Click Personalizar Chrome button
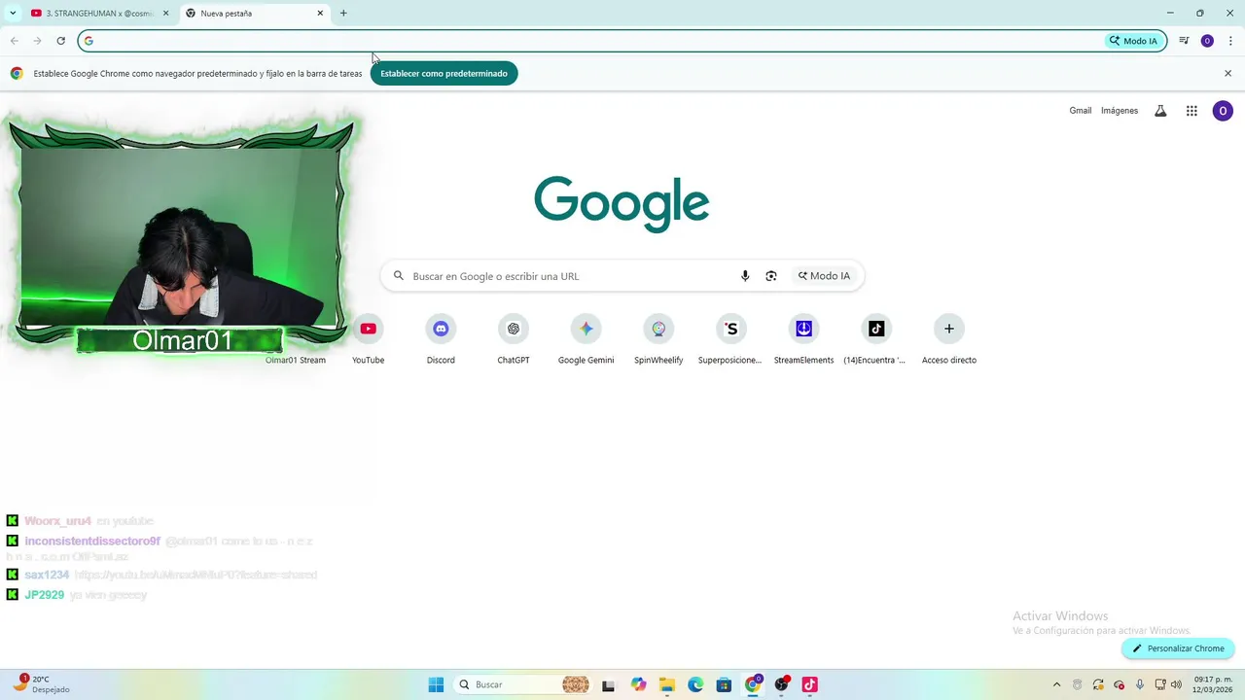1245x700 pixels. (1178, 648)
